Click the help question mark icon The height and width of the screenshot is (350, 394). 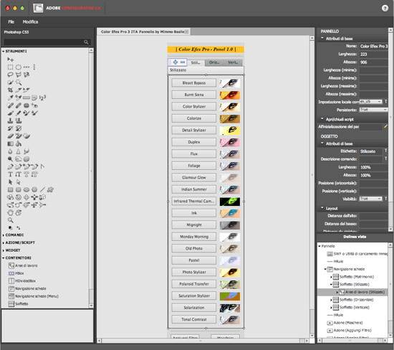coord(385,8)
